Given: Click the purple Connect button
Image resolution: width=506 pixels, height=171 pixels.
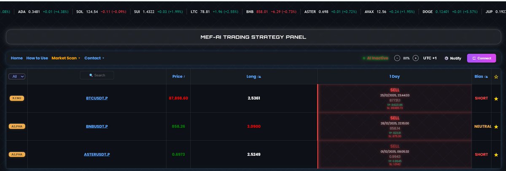Looking at the screenshot, I should [482, 58].
